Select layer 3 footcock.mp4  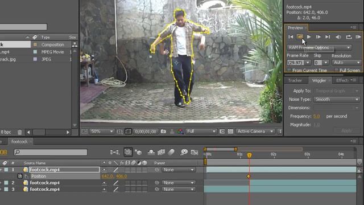click(44, 190)
